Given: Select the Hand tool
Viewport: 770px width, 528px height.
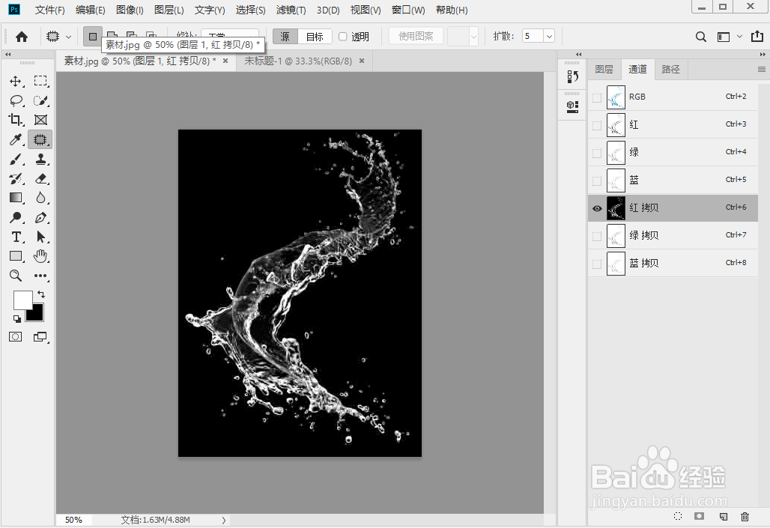Looking at the screenshot, I should pyautogui.click(x=40, y=256).
